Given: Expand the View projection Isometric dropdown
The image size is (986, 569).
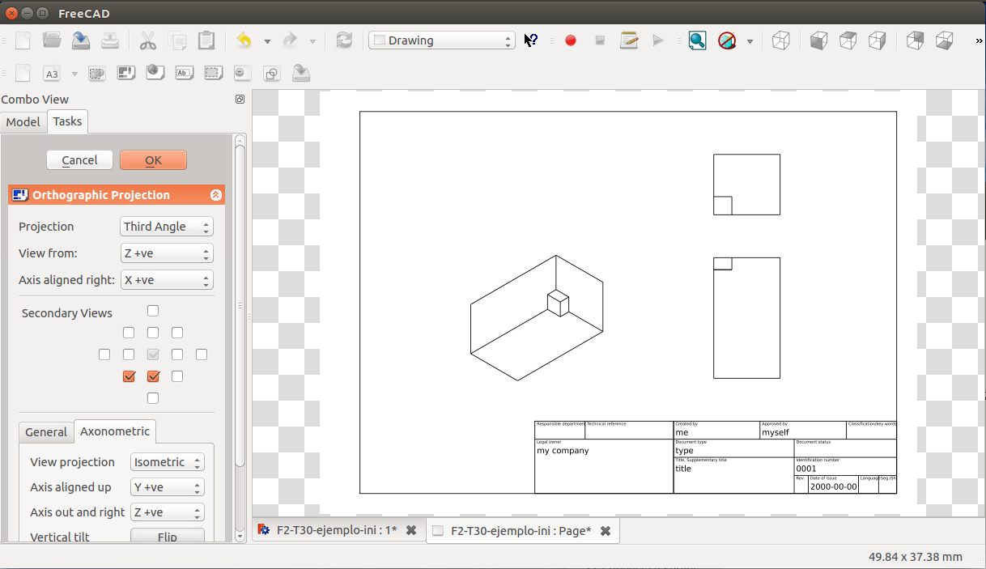Looking at the screenshot, I should coord(167,462).
